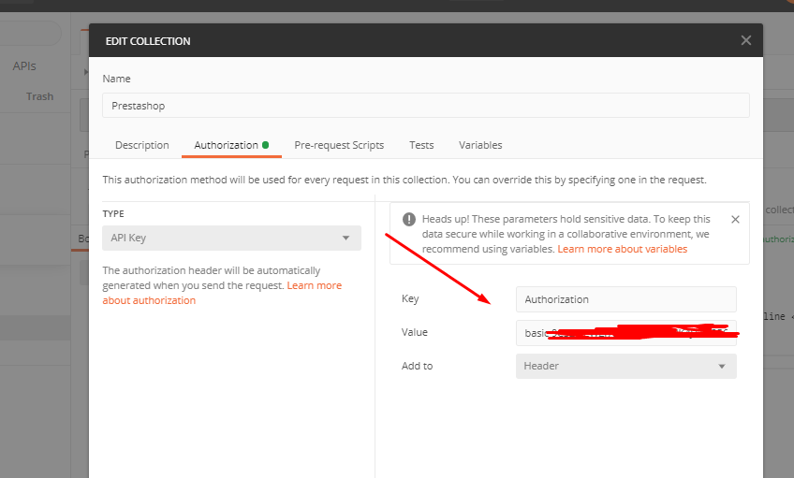This screenshot has width=794, height=478.
Task: Click into the Value input field
Action: coord(625,332)
